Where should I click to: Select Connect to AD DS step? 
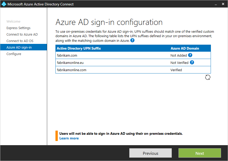pos(20,41)
